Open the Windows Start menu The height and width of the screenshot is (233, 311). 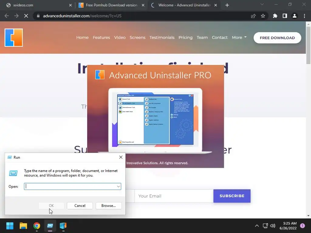coord(10,226)
